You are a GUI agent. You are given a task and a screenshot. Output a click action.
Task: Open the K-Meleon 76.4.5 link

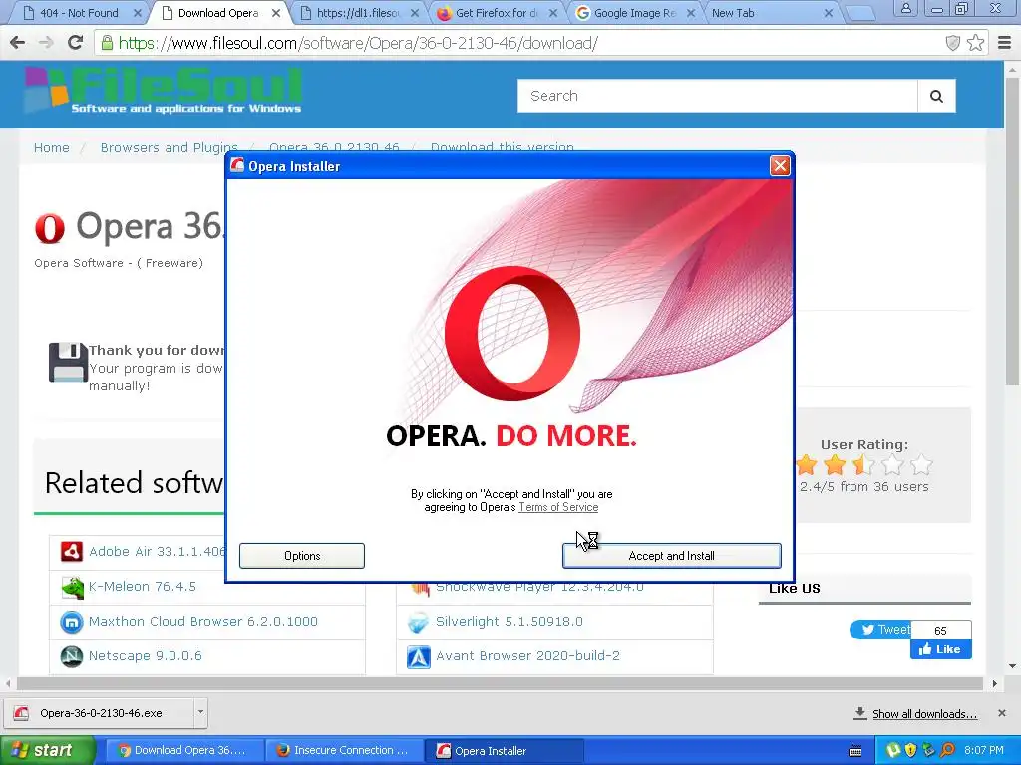(142, 586)
